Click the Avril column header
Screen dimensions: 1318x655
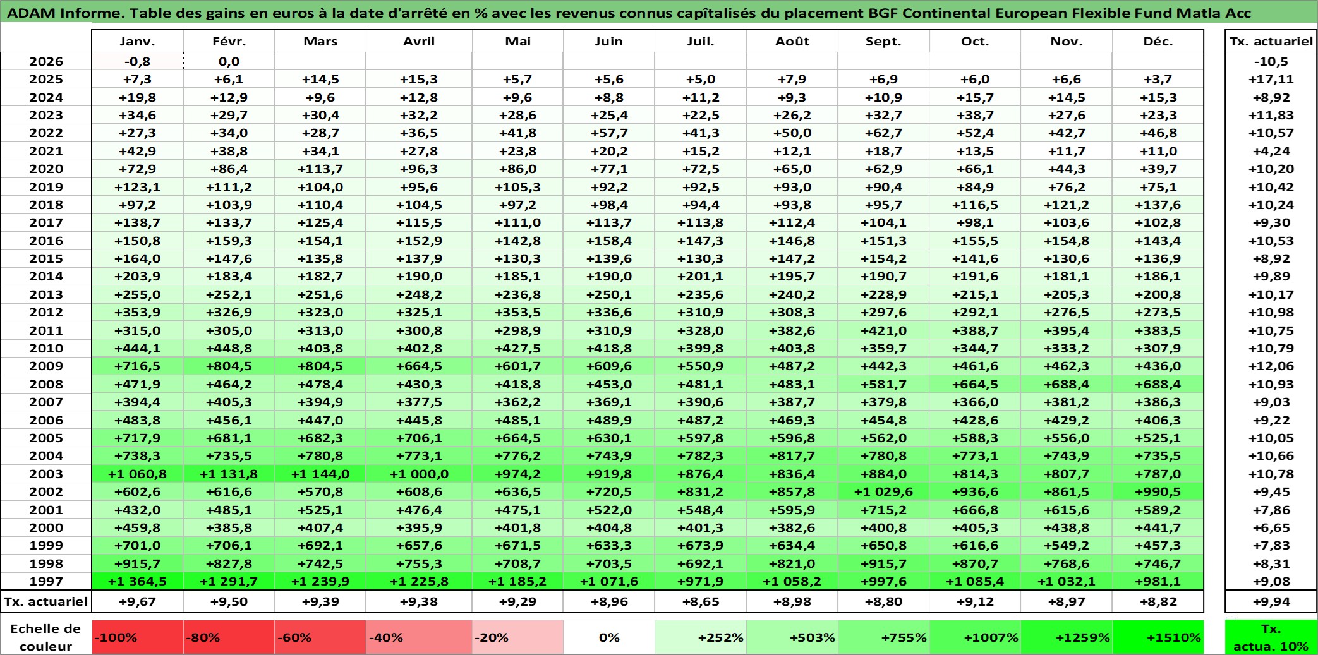pyautogui.click(x=419, y=42)
